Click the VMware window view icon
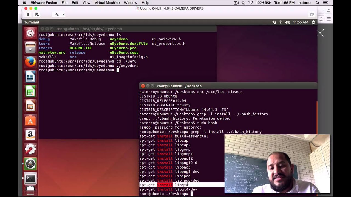351x197 pixels. click(312, 14)
